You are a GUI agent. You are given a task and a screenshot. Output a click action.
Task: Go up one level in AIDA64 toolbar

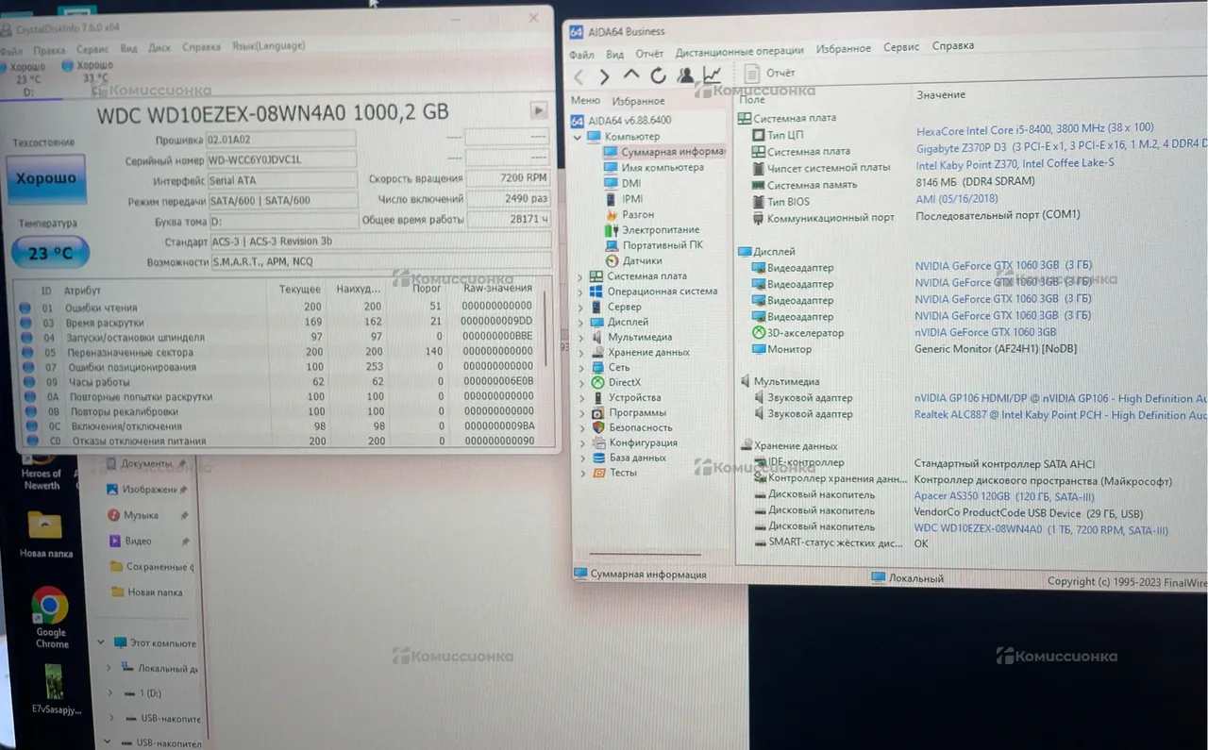(x=631, y=75)
